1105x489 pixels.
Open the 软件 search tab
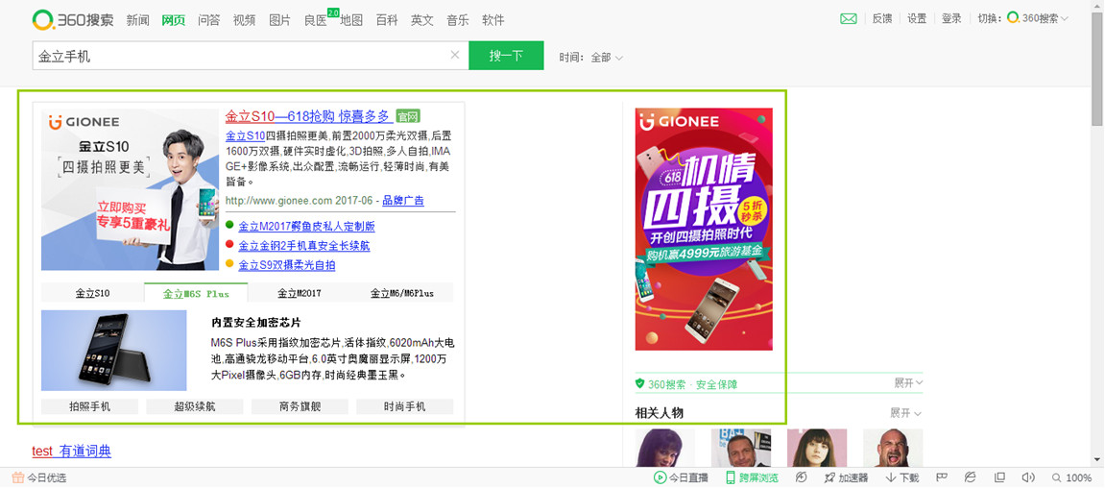493,20
